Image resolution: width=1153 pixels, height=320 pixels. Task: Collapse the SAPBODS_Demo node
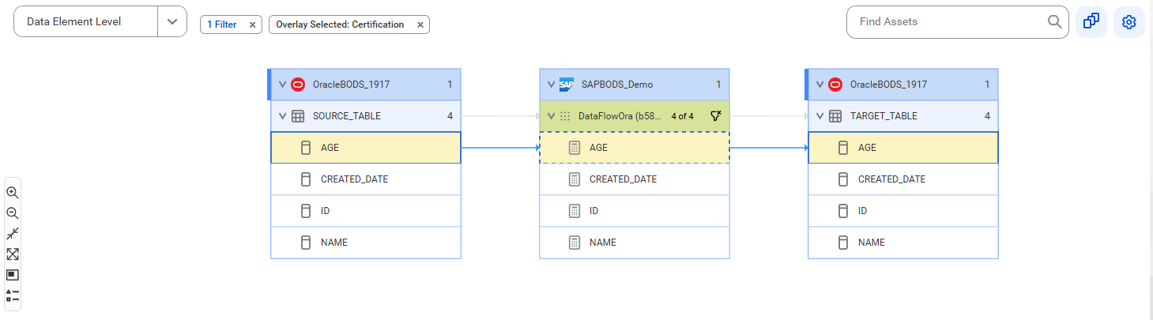[551, 85]
